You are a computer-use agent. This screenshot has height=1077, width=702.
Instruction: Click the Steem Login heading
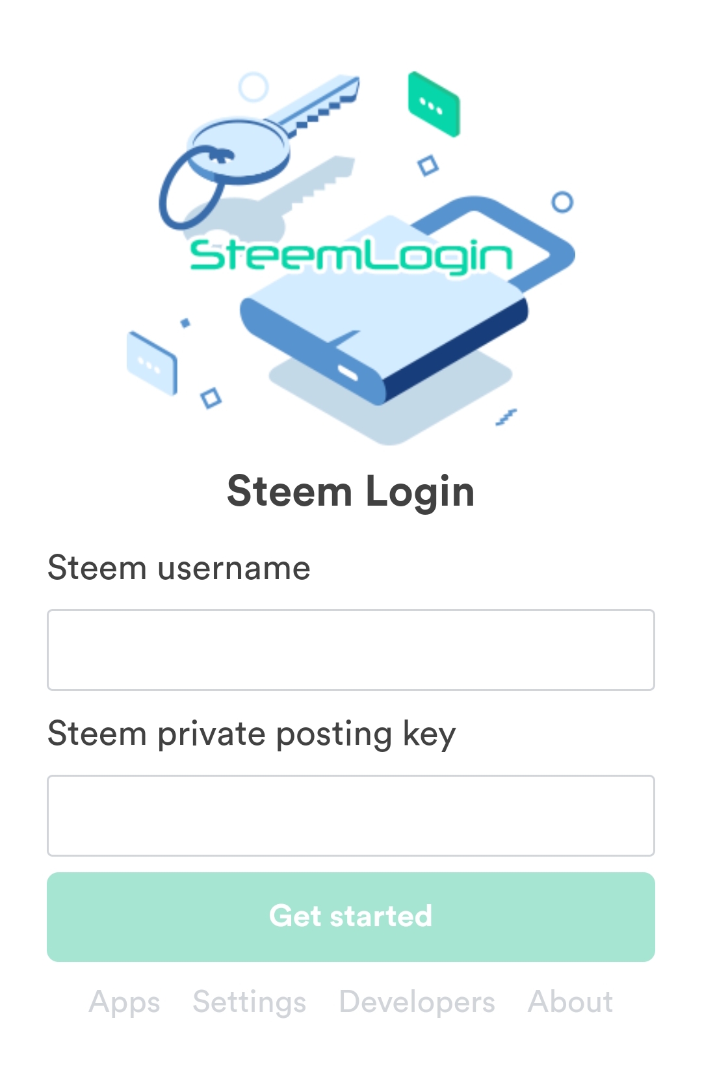click(x=351, y=491)
